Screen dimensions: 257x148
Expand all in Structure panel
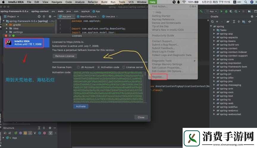pyautogui.click(x=39, y=128)
